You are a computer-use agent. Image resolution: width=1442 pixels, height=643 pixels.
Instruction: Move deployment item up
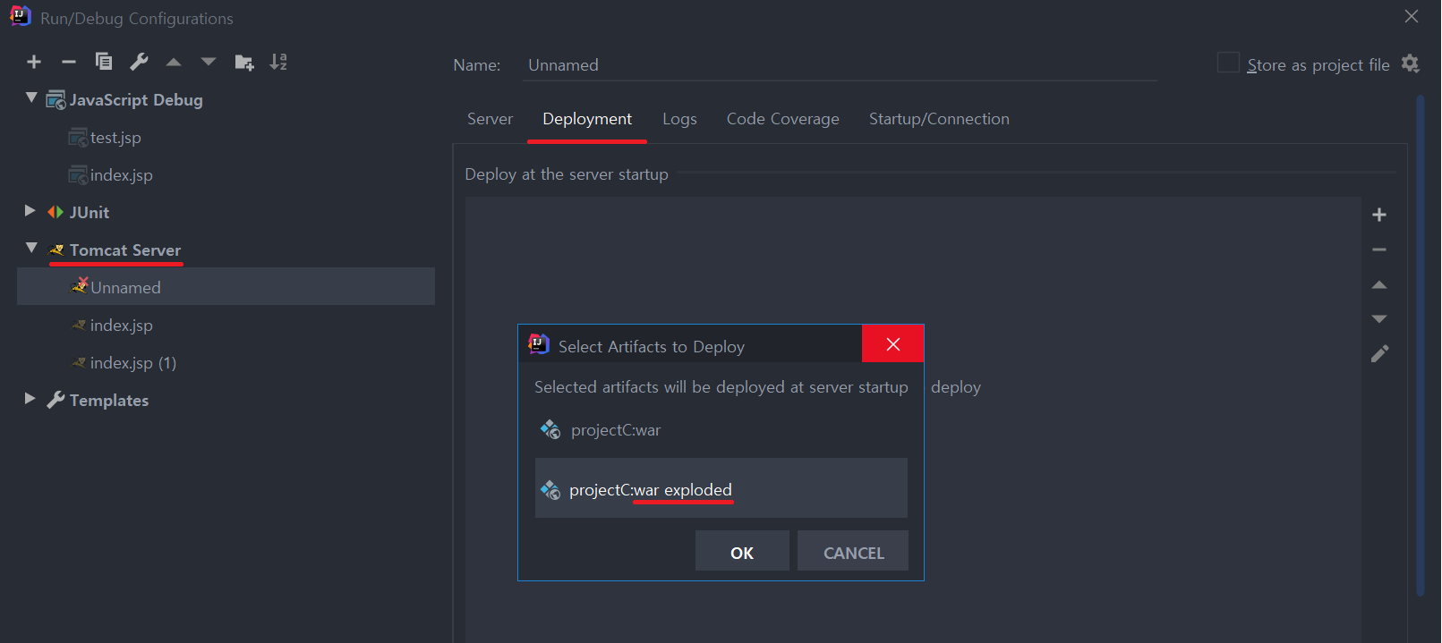click(x=1379, y=285)
